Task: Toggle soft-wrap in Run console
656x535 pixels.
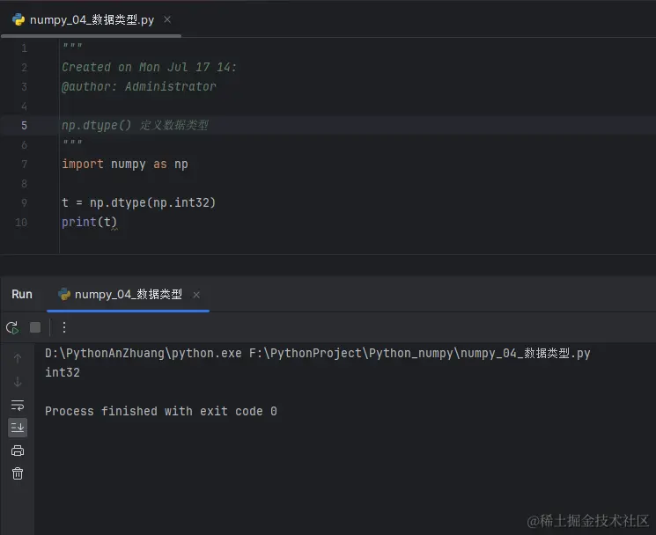Action: click(18, 405)
